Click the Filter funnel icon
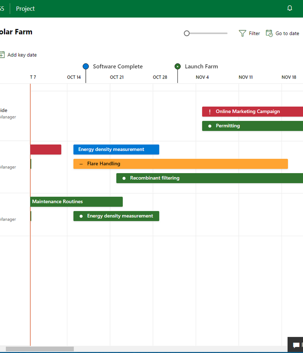Screen dimensions: 303x353 (x=242, y=34)
